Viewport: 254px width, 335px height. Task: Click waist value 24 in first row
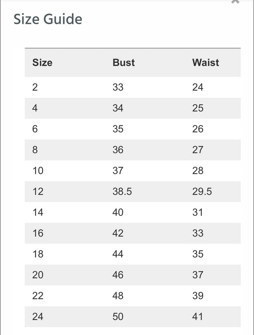coord(198,87)
